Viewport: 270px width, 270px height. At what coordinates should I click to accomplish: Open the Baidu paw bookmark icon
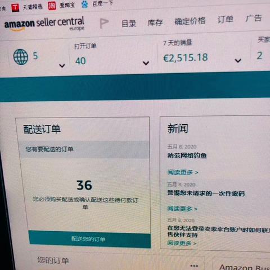point(85,4)
